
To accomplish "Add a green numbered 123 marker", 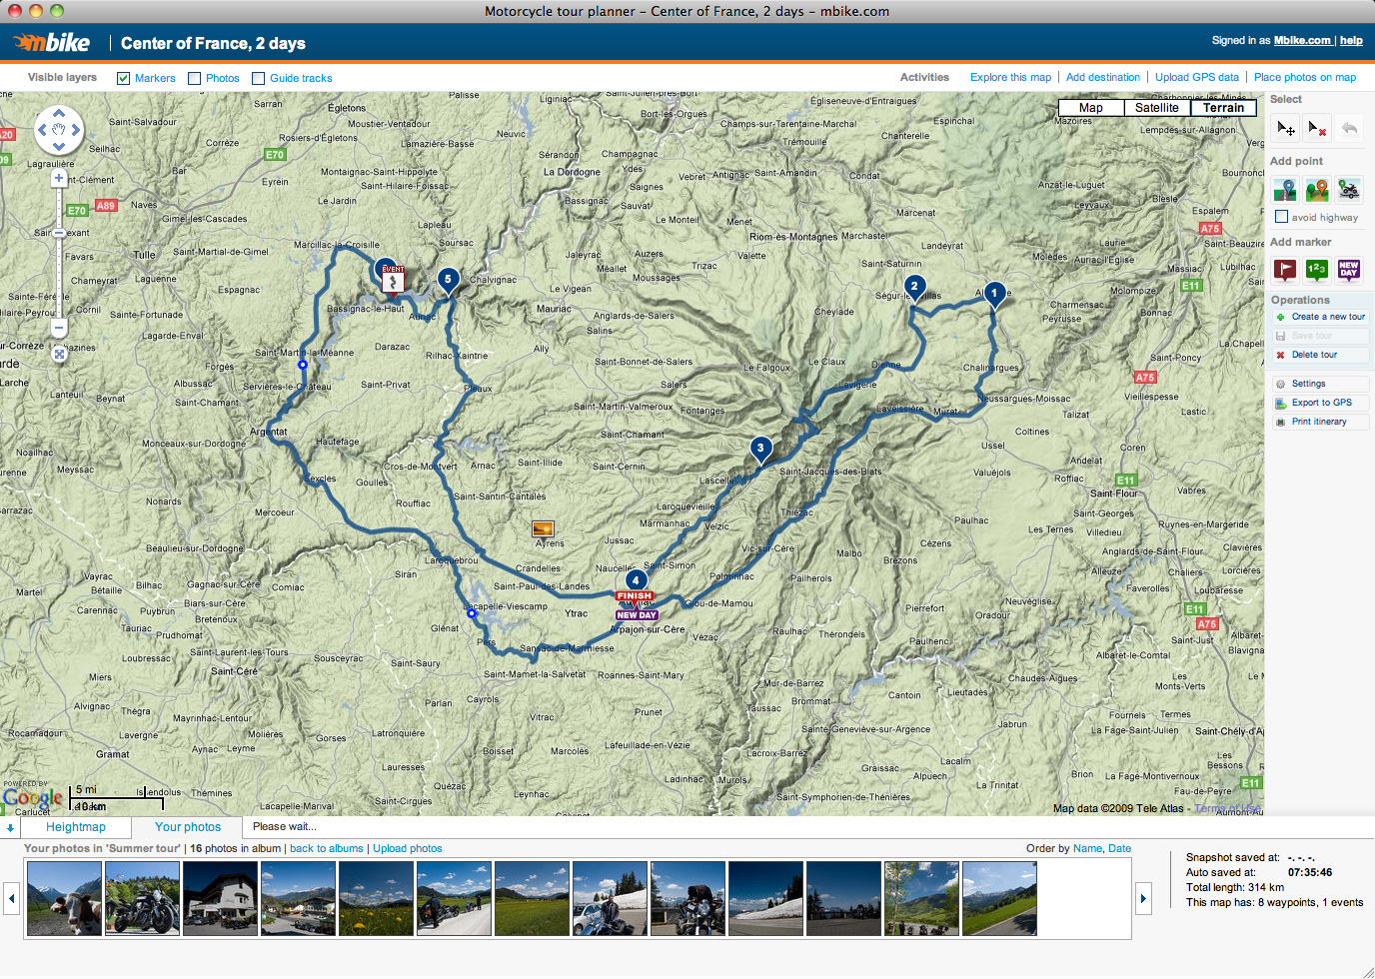I will 1317,269.
